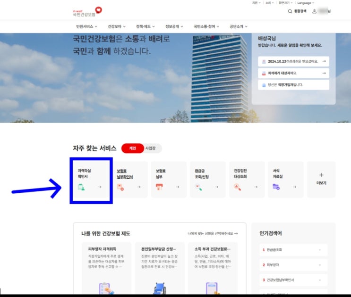Click the arrow on the 2024.10.23 건강검진 notice

click(324, 61)
